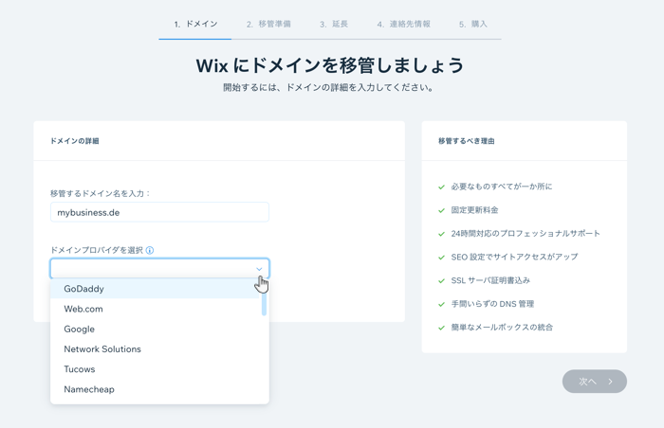The width and height of the screenshot is (664, 428).
Task: Click the text 固定更新料金
Action: (x=474, y=210)
